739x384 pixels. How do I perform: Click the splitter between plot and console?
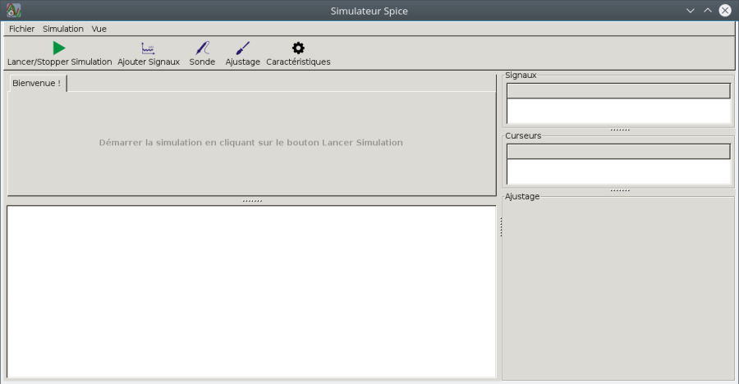click(x=252, y=201)
